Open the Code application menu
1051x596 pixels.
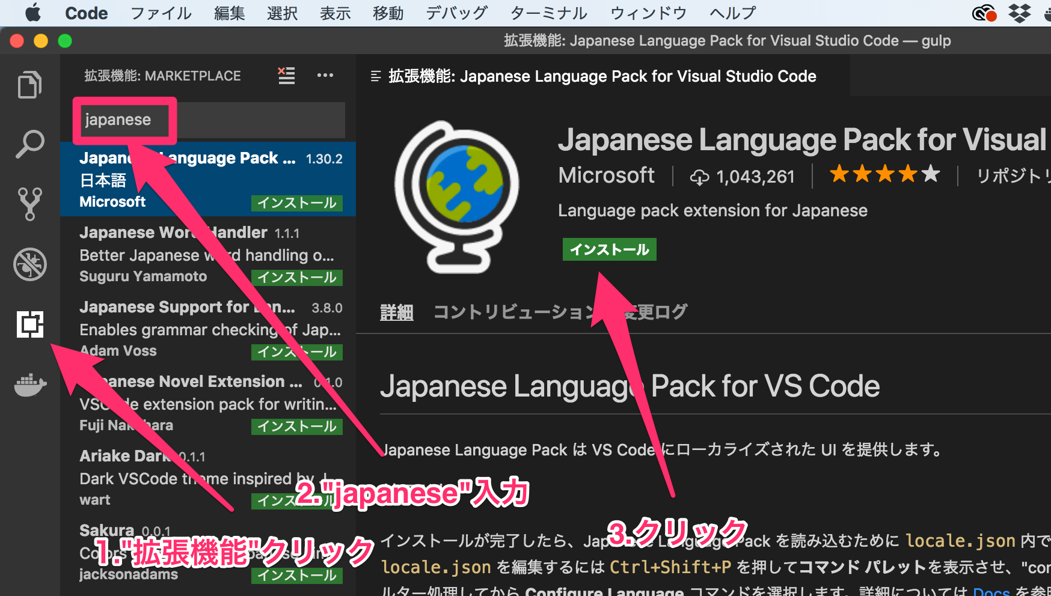click(87, 13)
